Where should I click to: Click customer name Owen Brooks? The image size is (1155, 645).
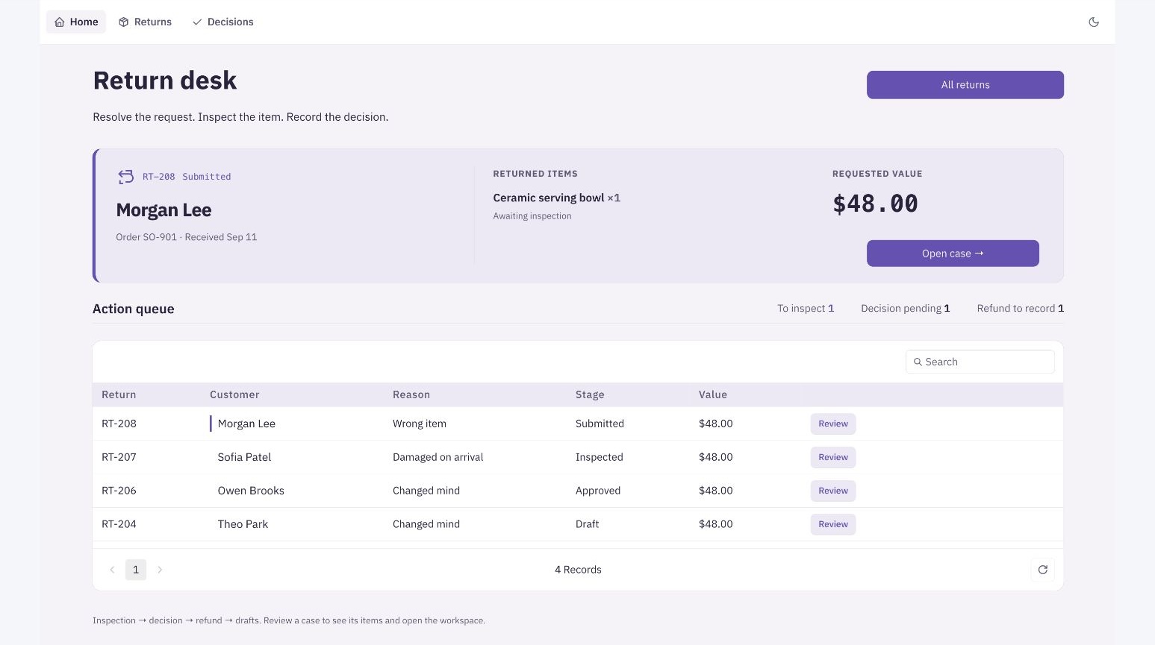(x=251, y=491)
